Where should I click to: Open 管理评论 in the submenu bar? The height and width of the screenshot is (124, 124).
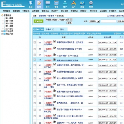click(45, 11)
